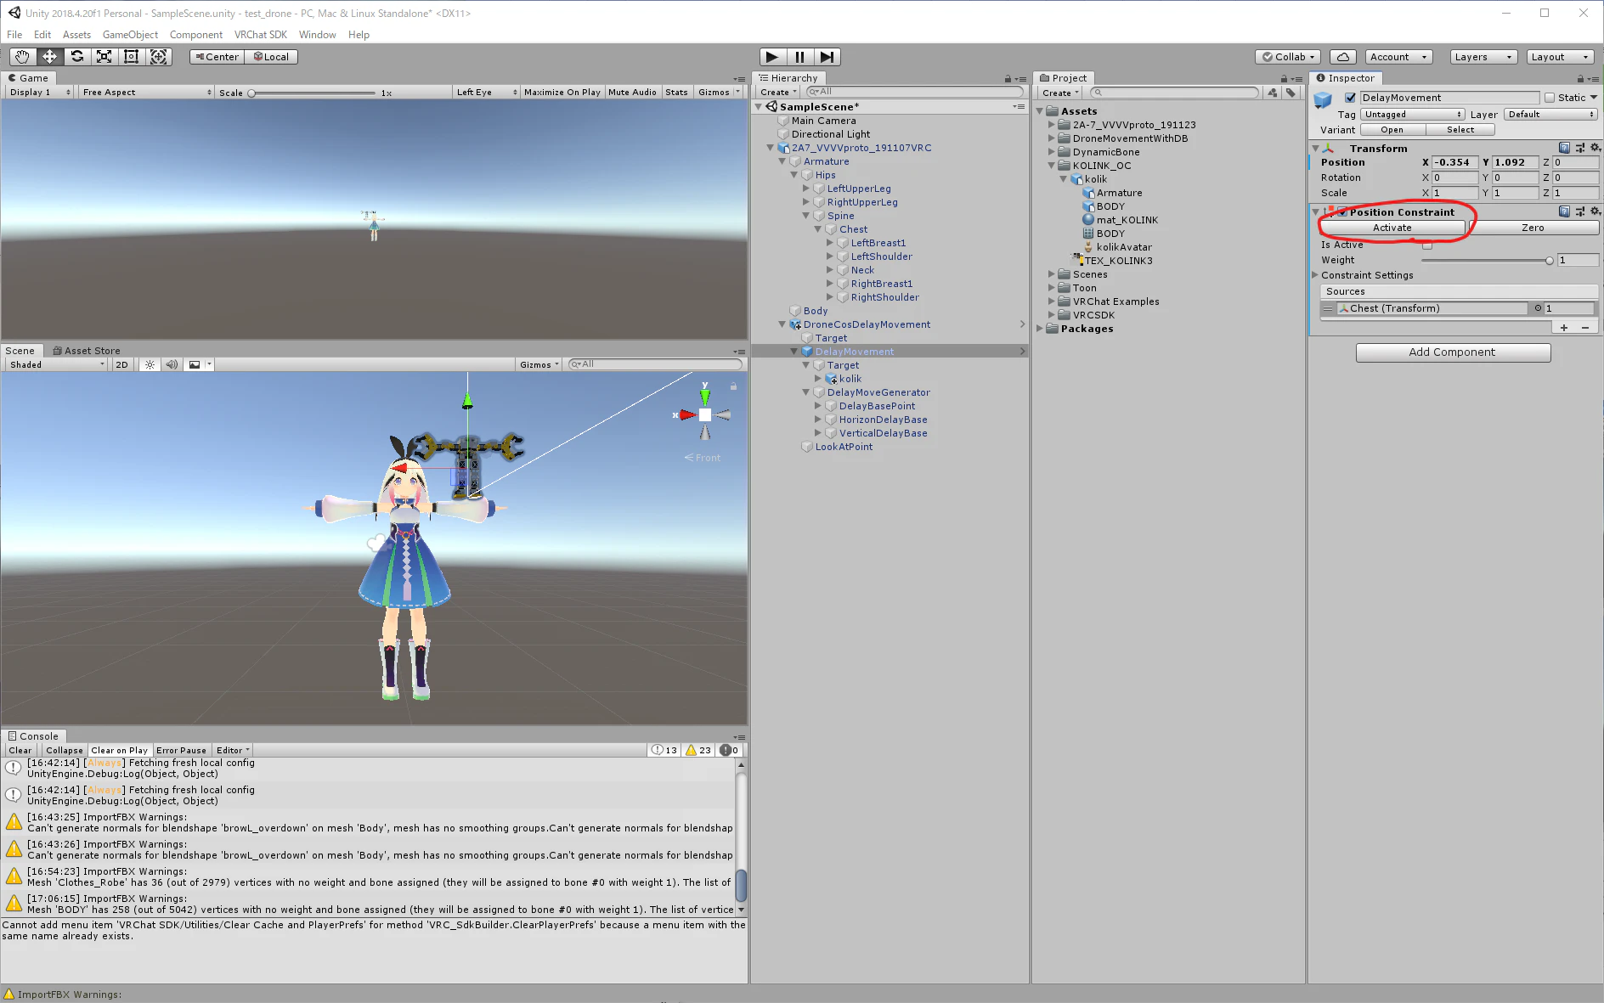1604x1003 pixels.
Task: Click object picker for Chest source
Action: 1537,308
